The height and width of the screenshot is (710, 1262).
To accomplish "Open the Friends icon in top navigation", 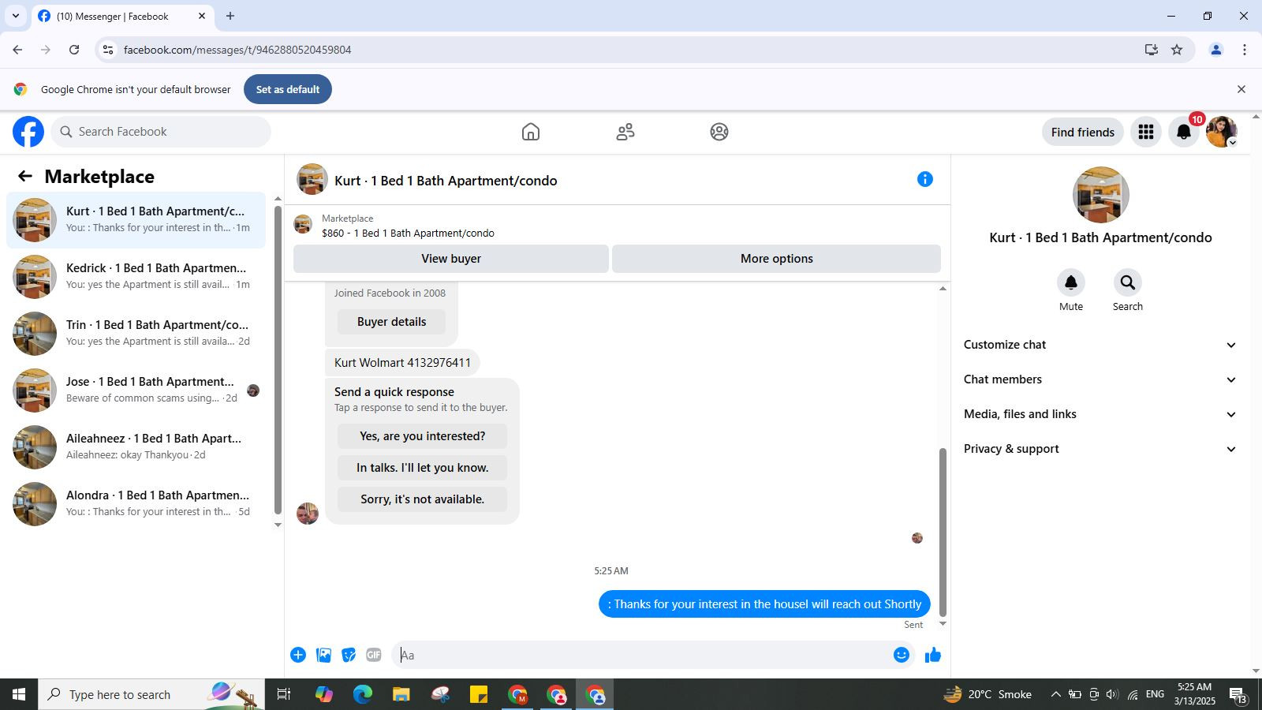I will coord(625,132).
